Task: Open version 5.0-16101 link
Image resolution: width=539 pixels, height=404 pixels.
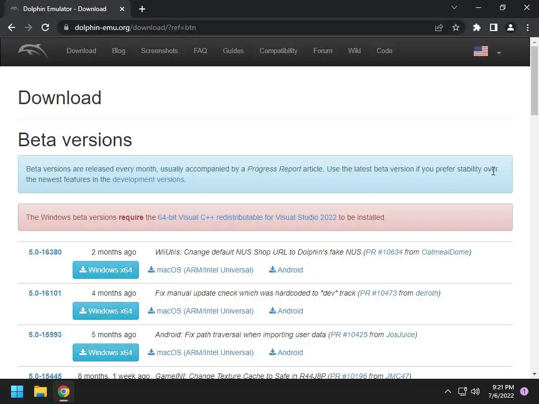Action: tap(45, 294)
